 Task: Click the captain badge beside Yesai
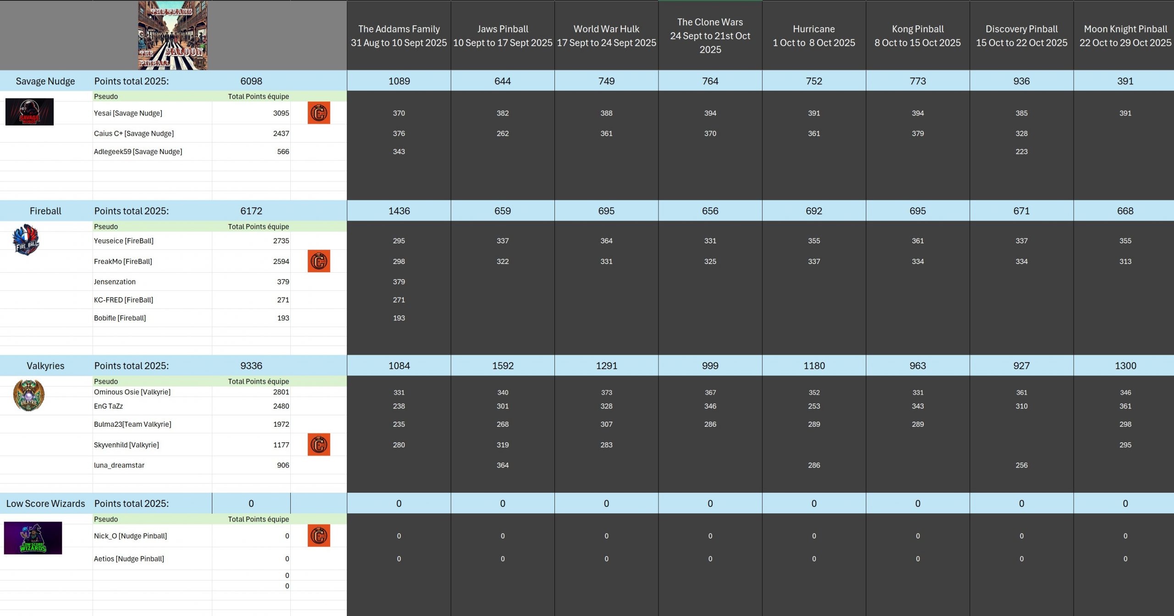pyautogui.click(x=319, y=113)
